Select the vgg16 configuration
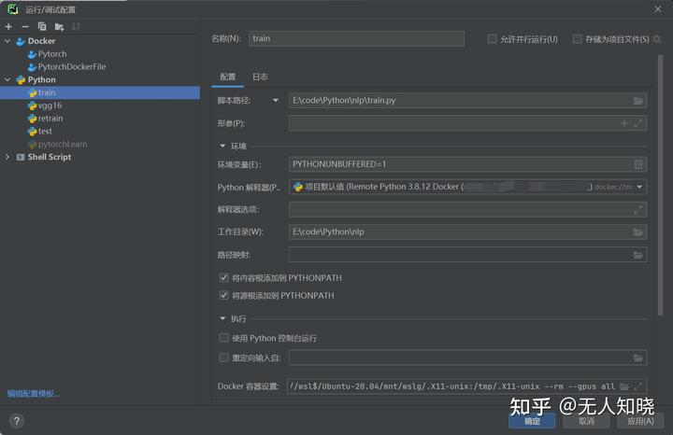Viewport: 673px width, 435px height. click(50, 105)
